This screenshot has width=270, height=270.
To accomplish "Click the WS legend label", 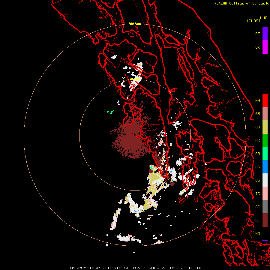I will 257,167.
